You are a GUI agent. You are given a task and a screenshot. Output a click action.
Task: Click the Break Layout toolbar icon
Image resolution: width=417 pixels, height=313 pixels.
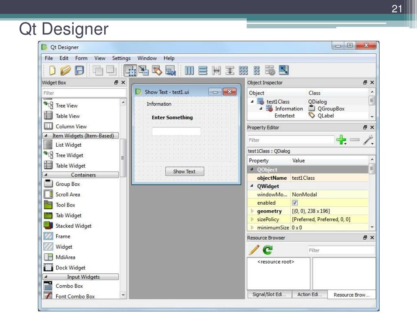270,71
